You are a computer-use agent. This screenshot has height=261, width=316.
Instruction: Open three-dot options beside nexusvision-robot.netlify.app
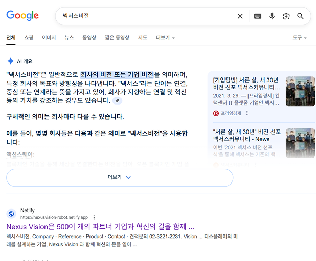pos(94,217)
